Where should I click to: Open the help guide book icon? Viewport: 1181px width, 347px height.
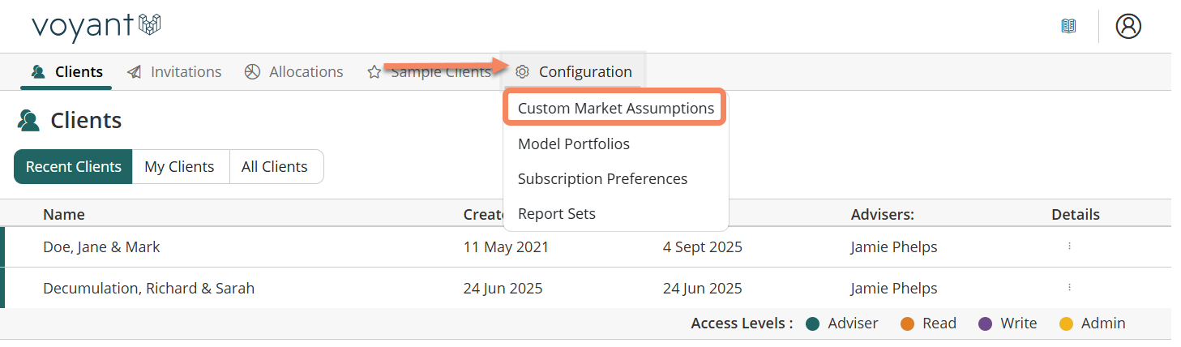coord(1068,26)
